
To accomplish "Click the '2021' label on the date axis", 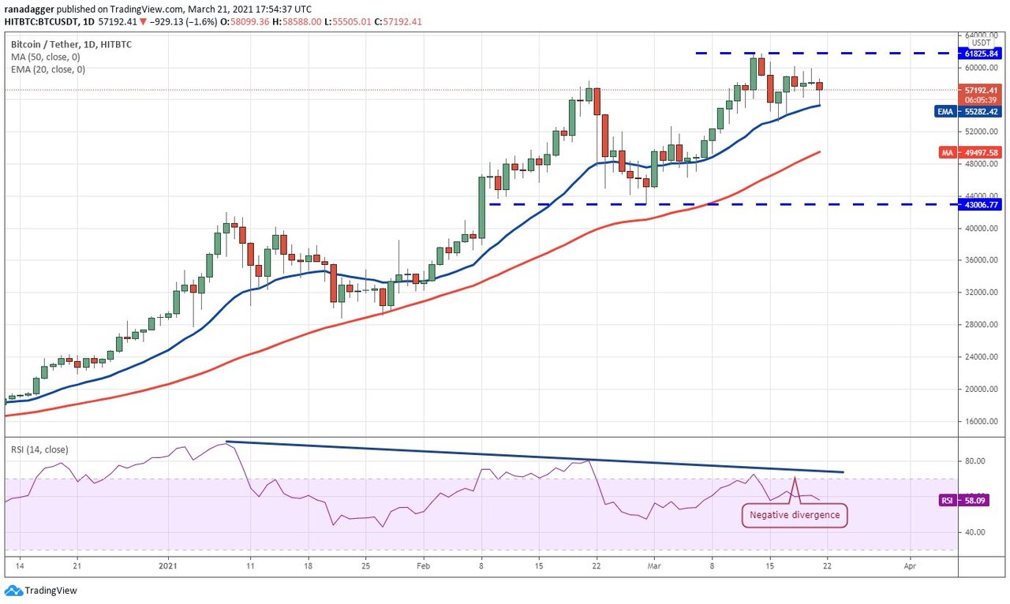I will [169, 565].
